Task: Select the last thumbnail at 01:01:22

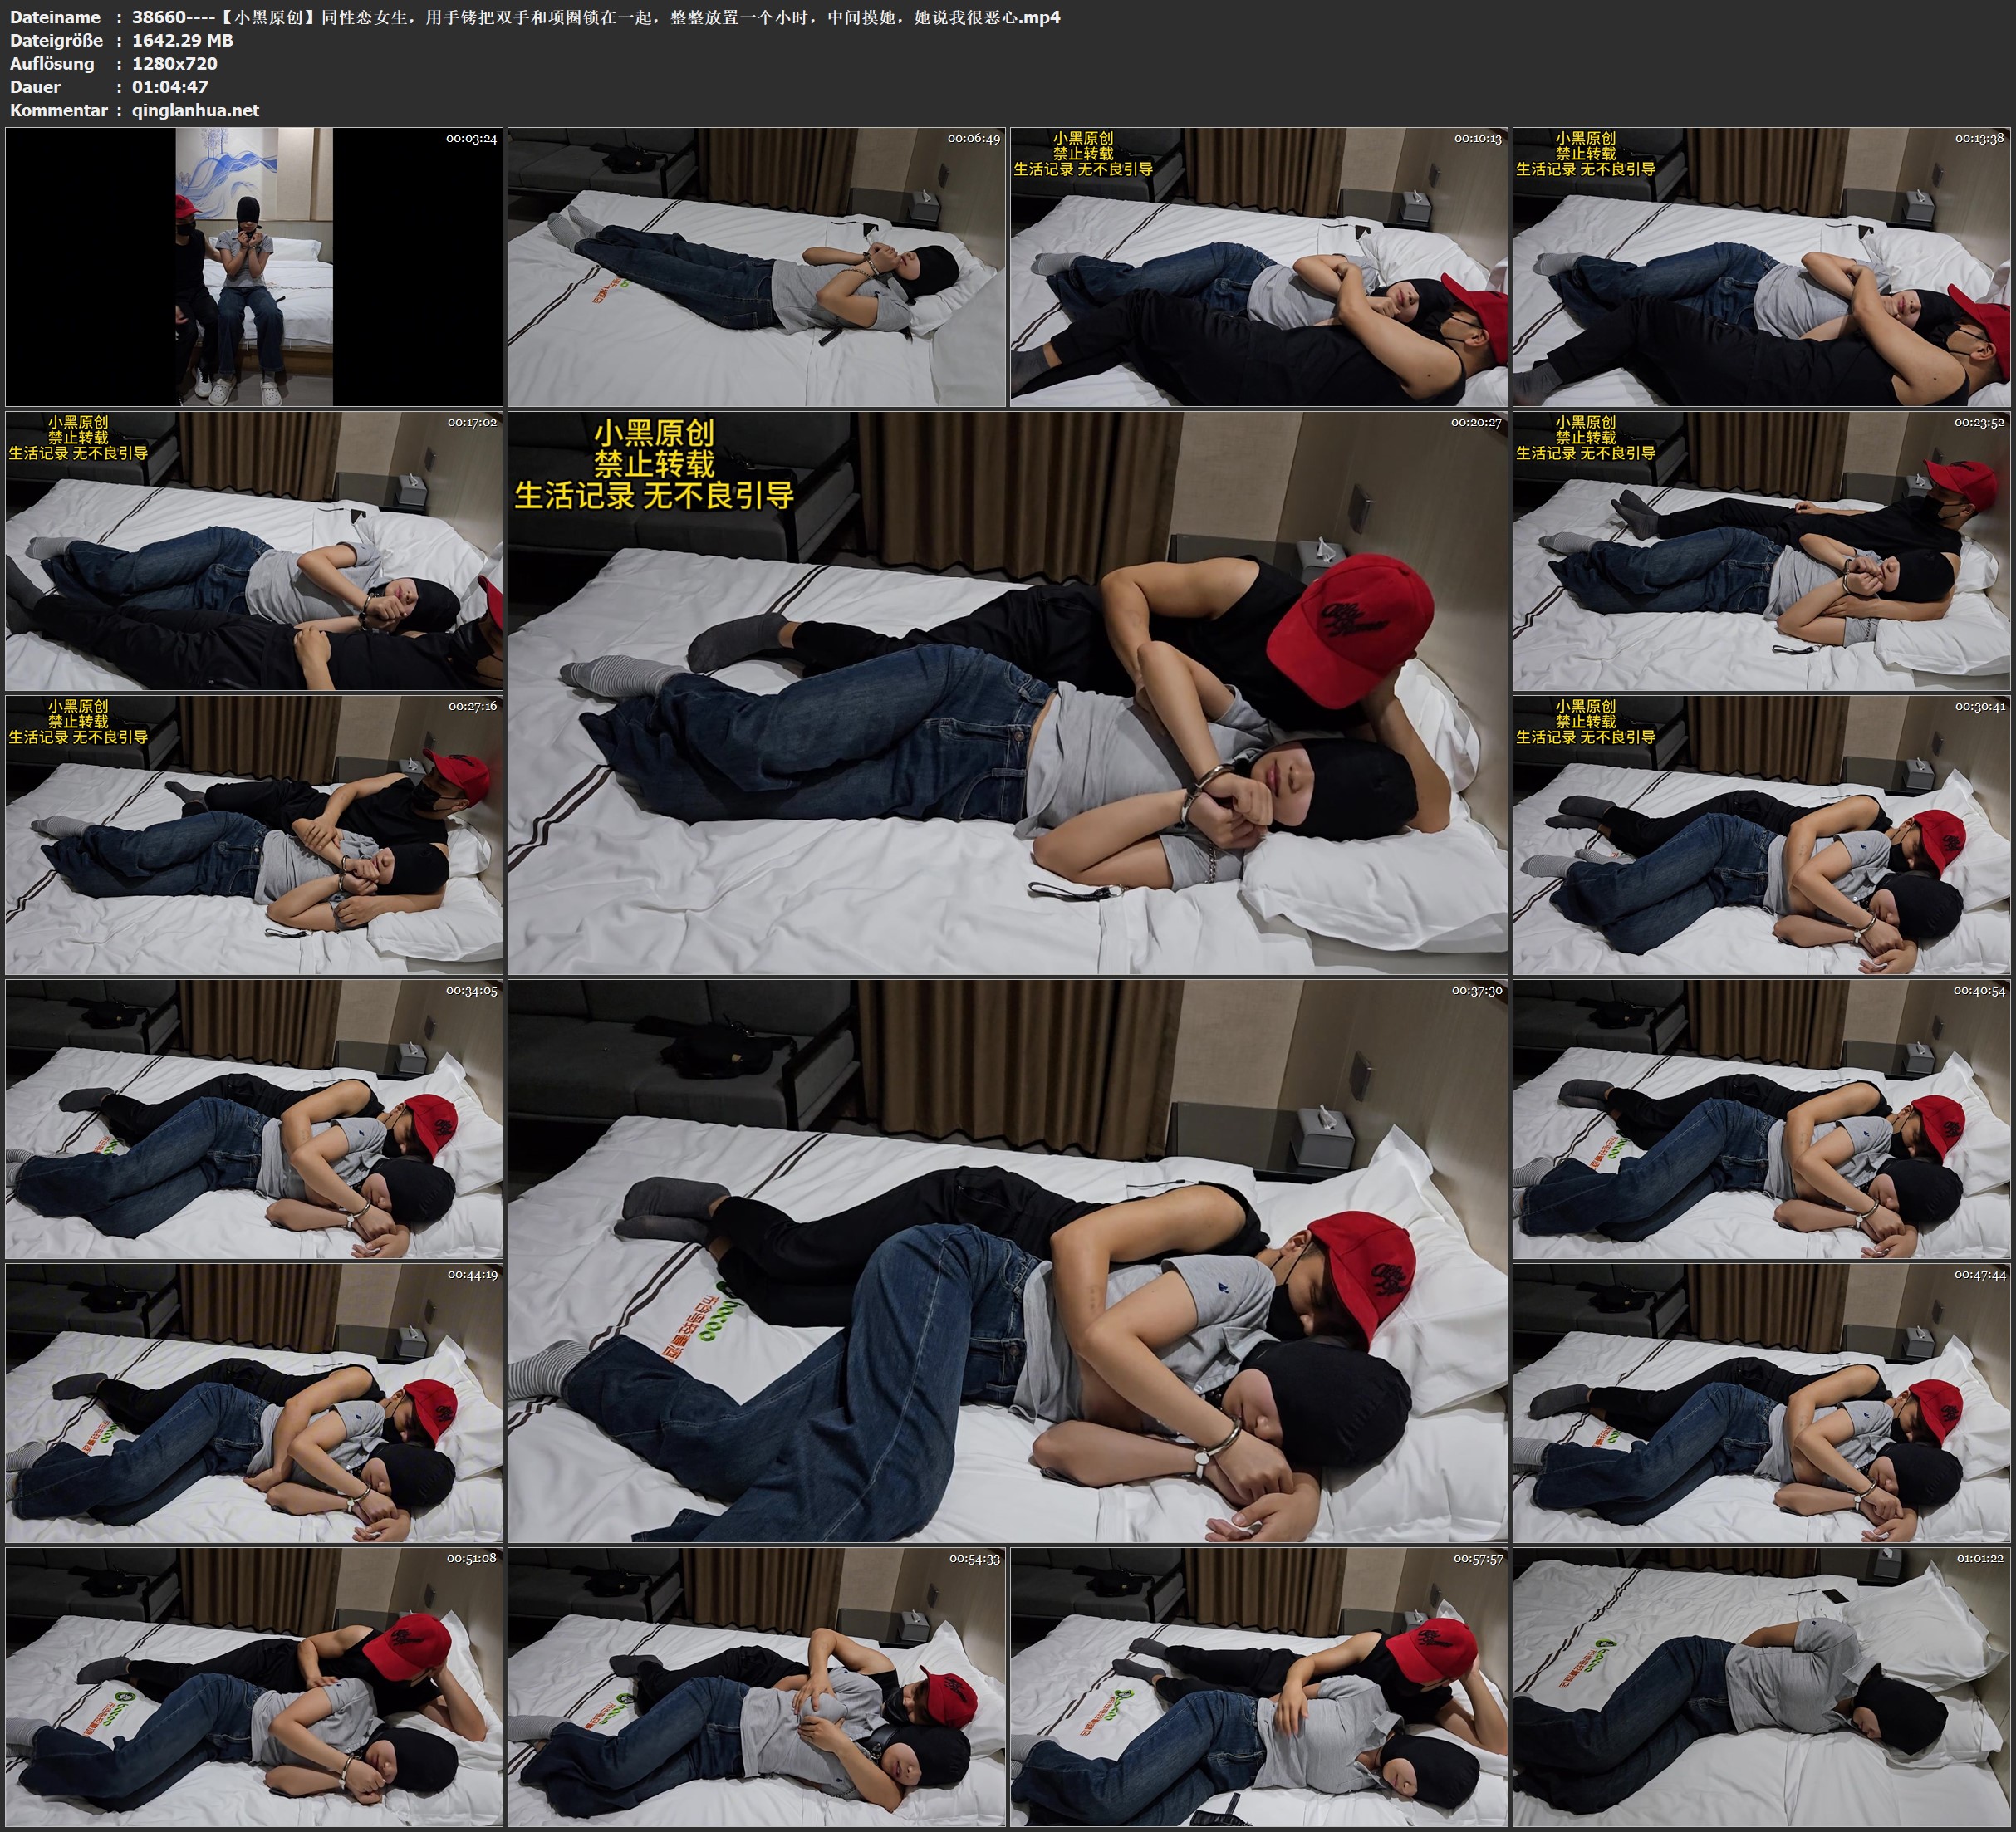Action: click(x=1761, y=1686)
